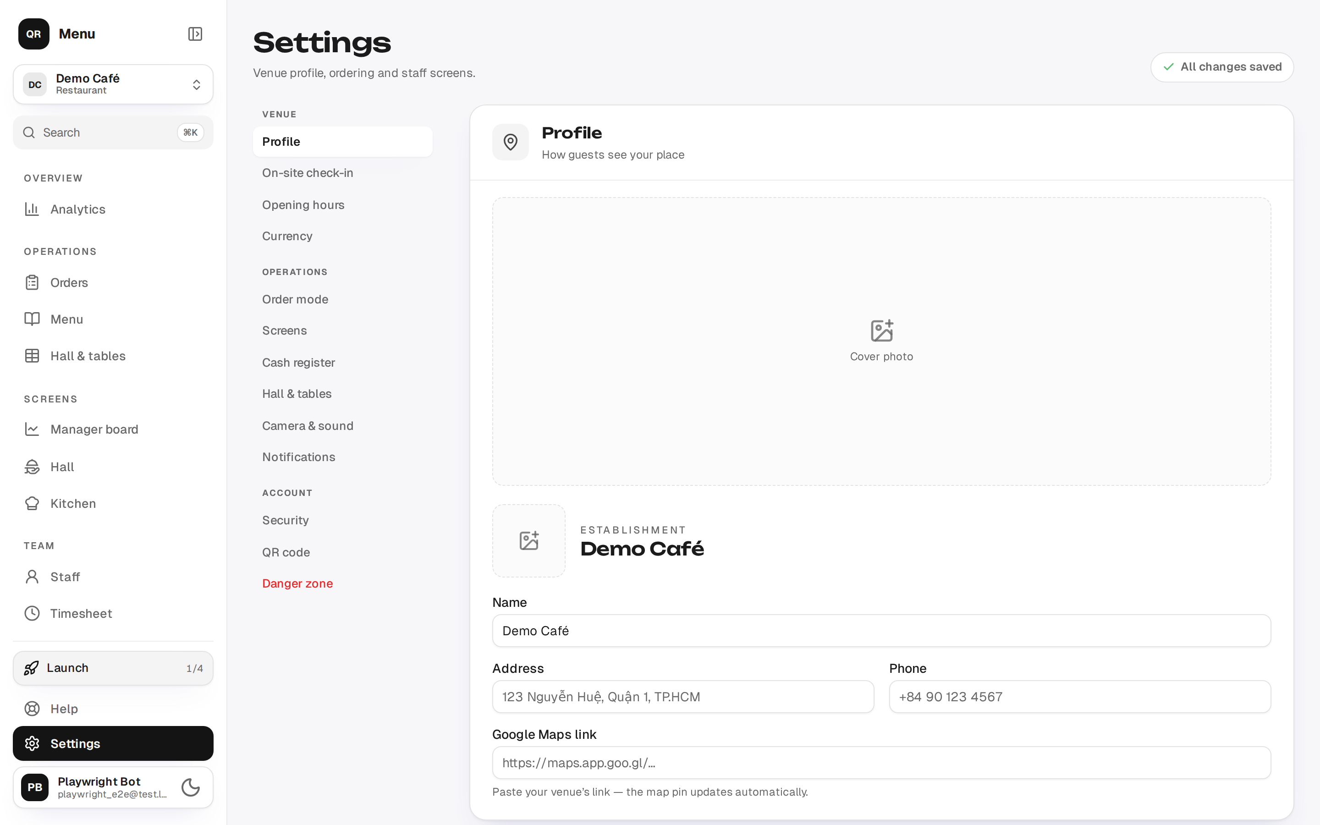Click the Address input field
Viewport: 1320px width, 825px height.
click(683, 697)
